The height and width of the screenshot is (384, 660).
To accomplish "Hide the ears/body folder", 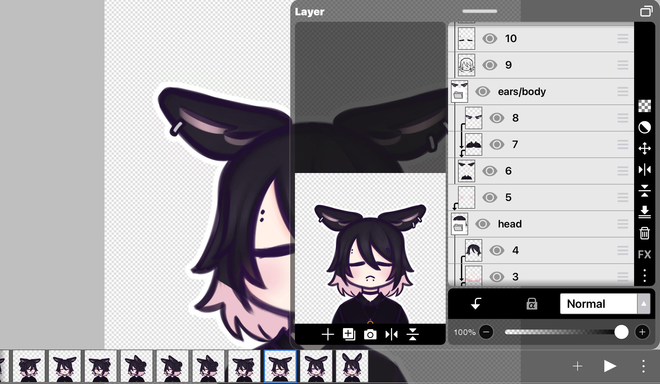I will pos(482,92).
